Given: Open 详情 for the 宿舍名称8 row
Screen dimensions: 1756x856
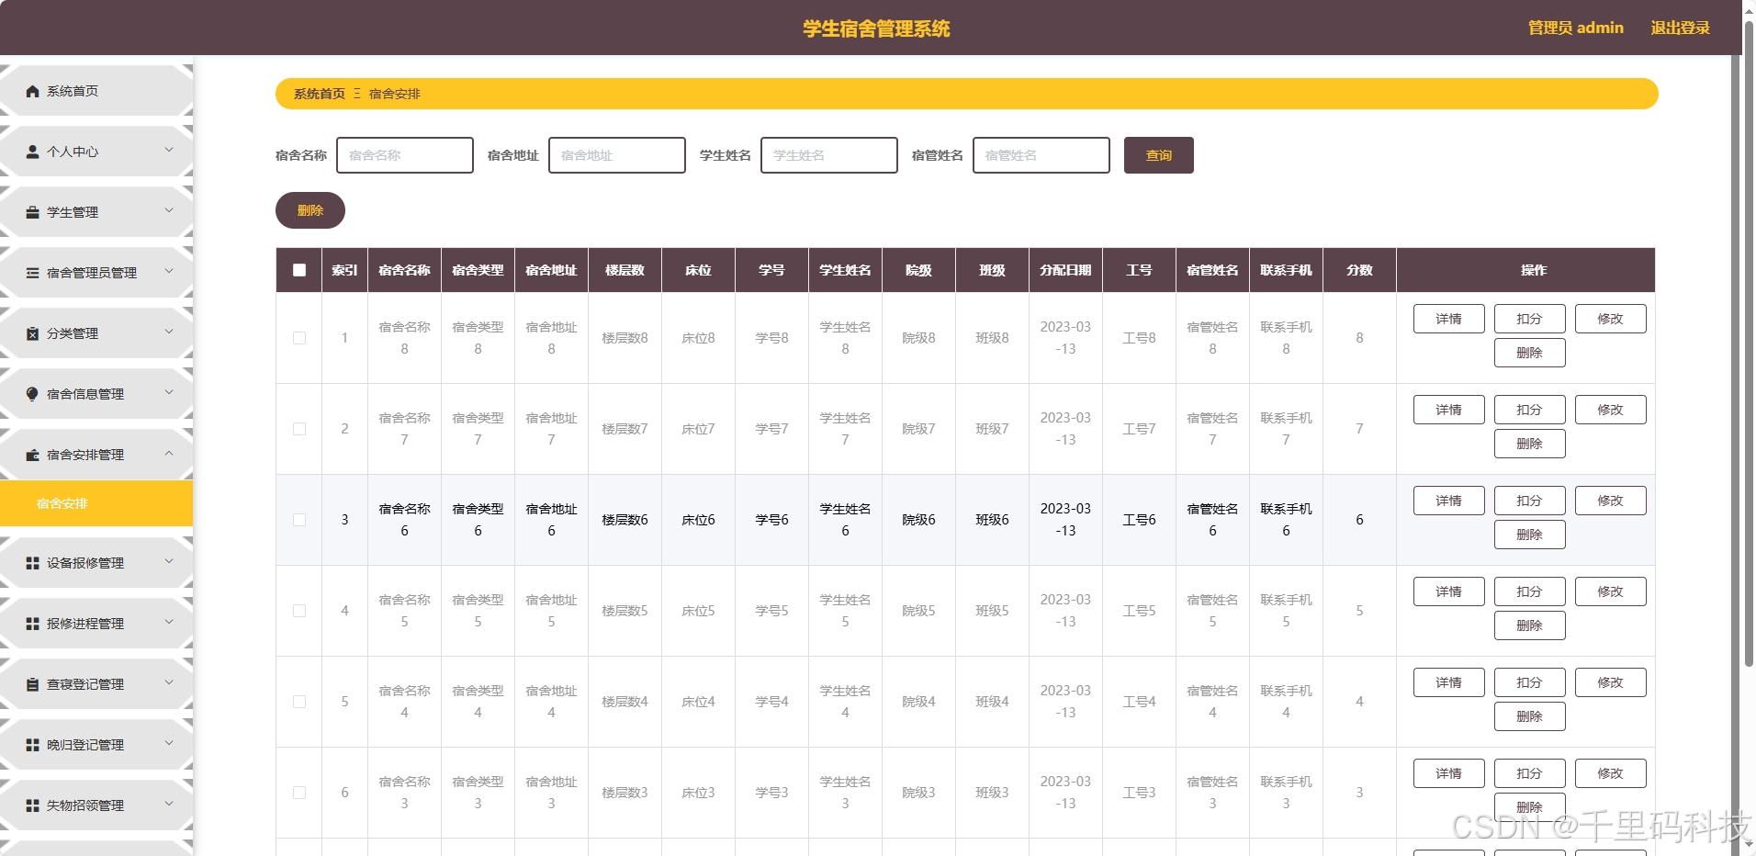Looking at the screenshot, I should tap(1449, 319).
